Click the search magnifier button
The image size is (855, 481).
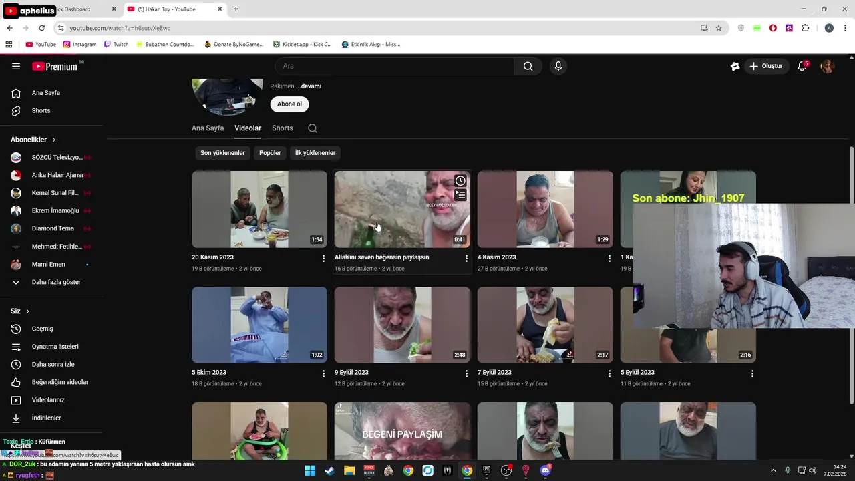pos(528,66)
